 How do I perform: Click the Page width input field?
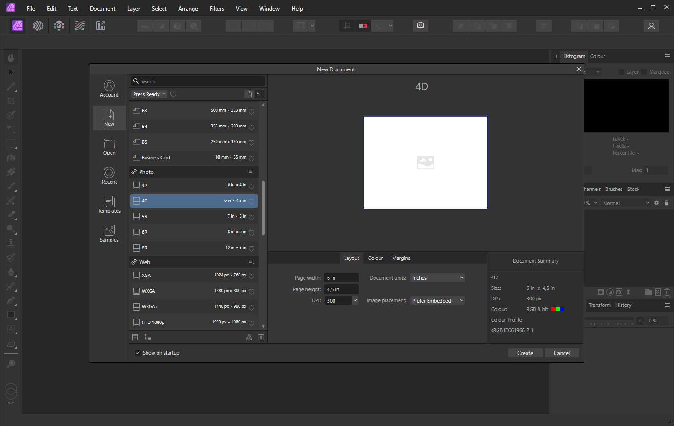341,278
